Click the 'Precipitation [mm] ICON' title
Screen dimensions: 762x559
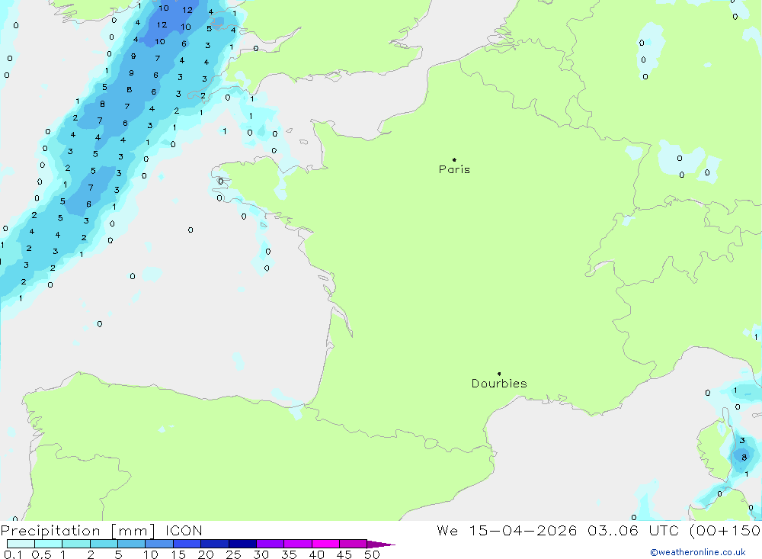[101, 531]
